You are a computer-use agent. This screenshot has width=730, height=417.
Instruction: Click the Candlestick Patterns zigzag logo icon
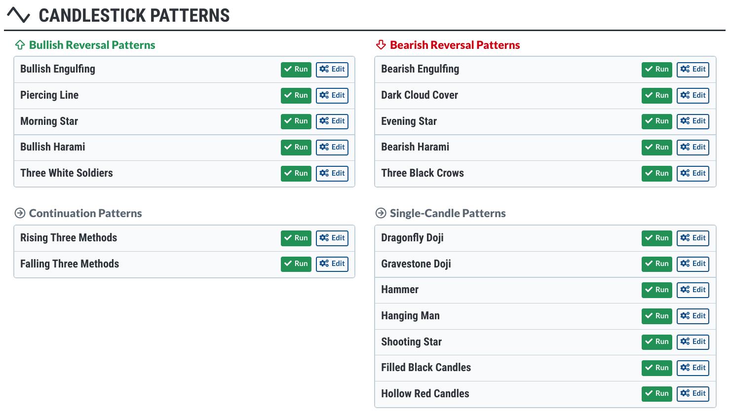click(19, 15)
